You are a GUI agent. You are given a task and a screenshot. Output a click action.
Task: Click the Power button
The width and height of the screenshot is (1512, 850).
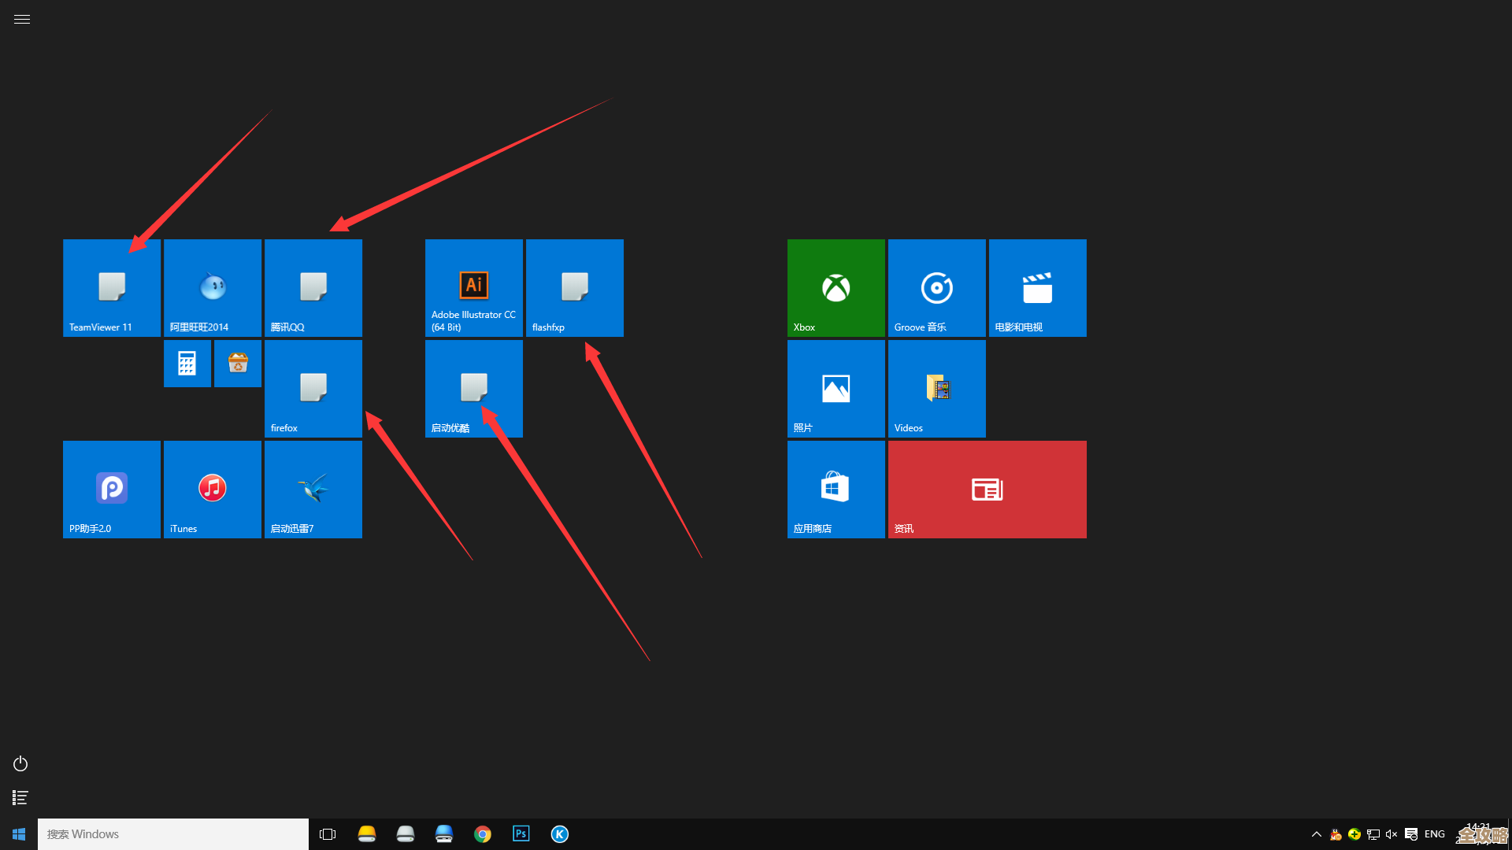[x=20, y=764]
